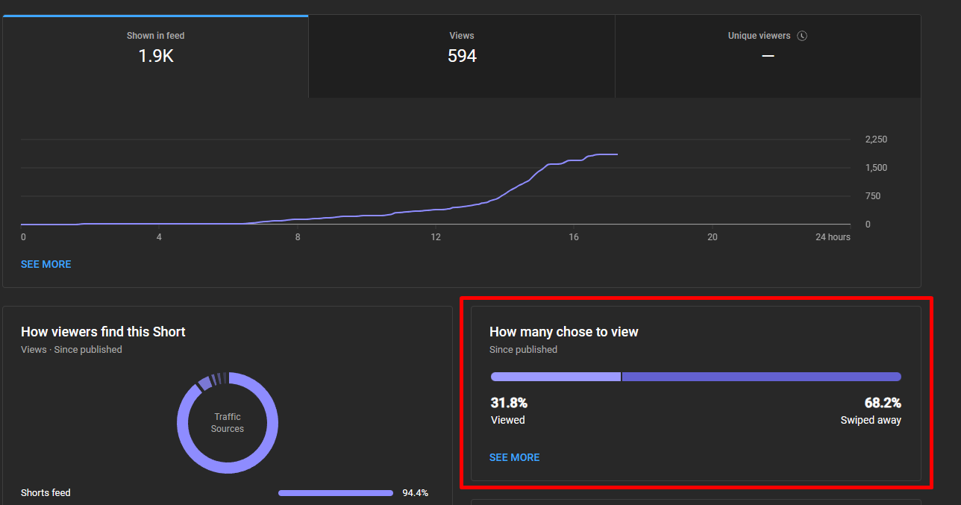The height and width of the screenshot is (505, 961).
Task: Click the 594 views value
Action: click(462, 56)
